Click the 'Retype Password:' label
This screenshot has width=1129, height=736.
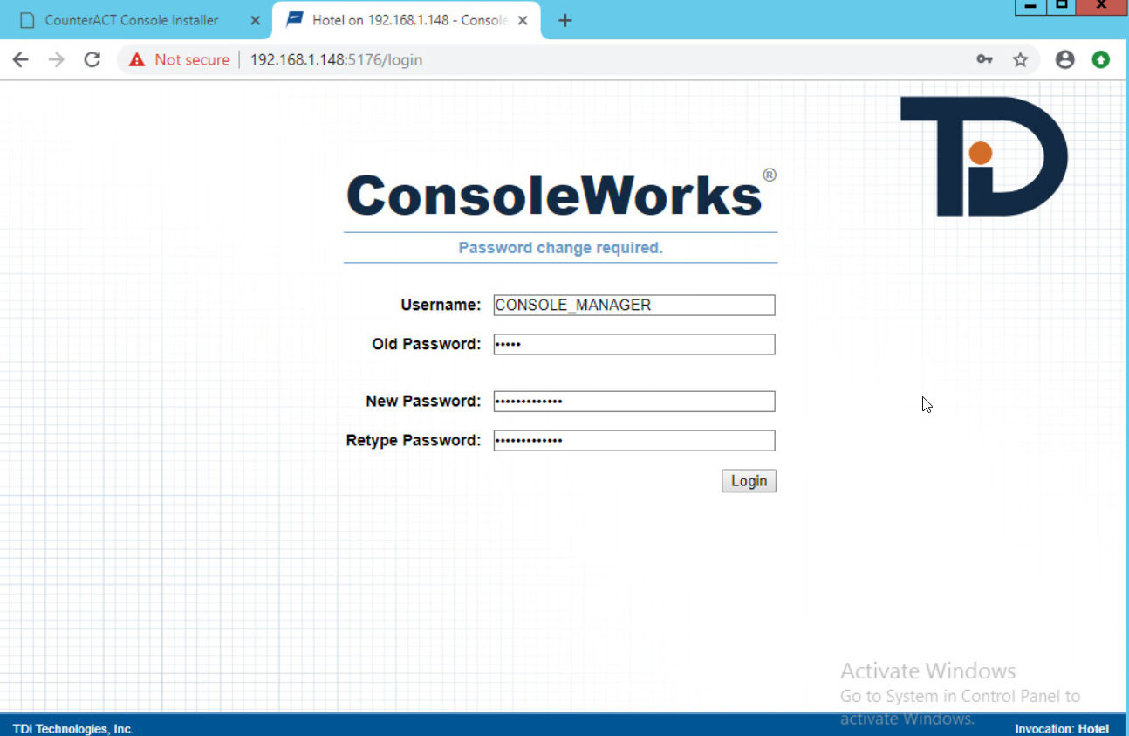414,440
